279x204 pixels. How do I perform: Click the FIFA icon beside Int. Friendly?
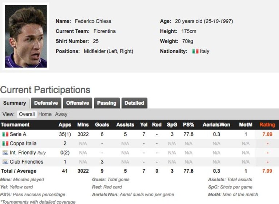[5, 153]
